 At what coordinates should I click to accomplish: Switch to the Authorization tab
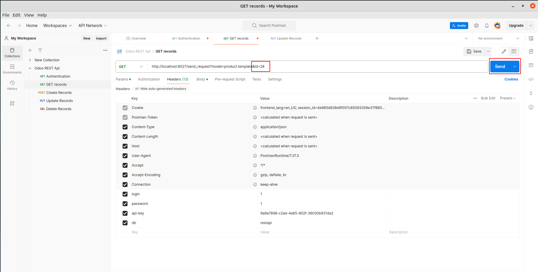(149, 79)
